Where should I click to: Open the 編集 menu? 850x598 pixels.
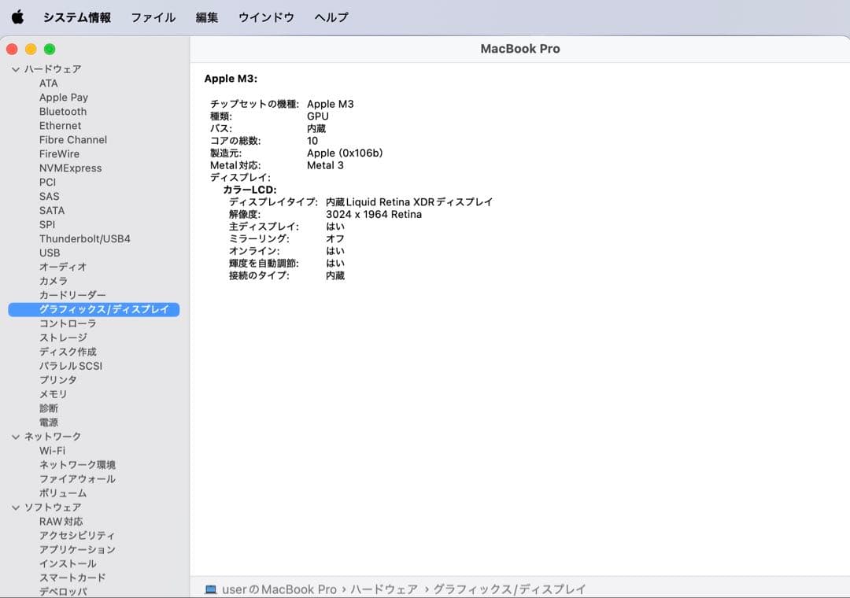(207, 17)
